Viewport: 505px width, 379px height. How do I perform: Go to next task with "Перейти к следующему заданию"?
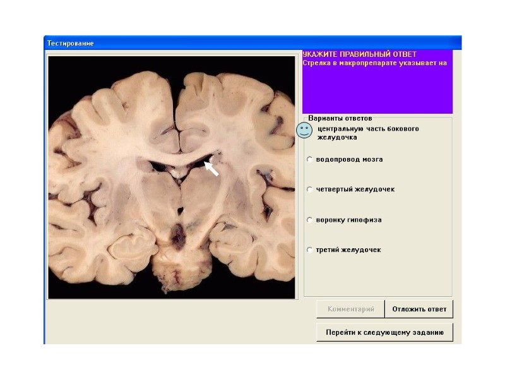pos(384,332)
